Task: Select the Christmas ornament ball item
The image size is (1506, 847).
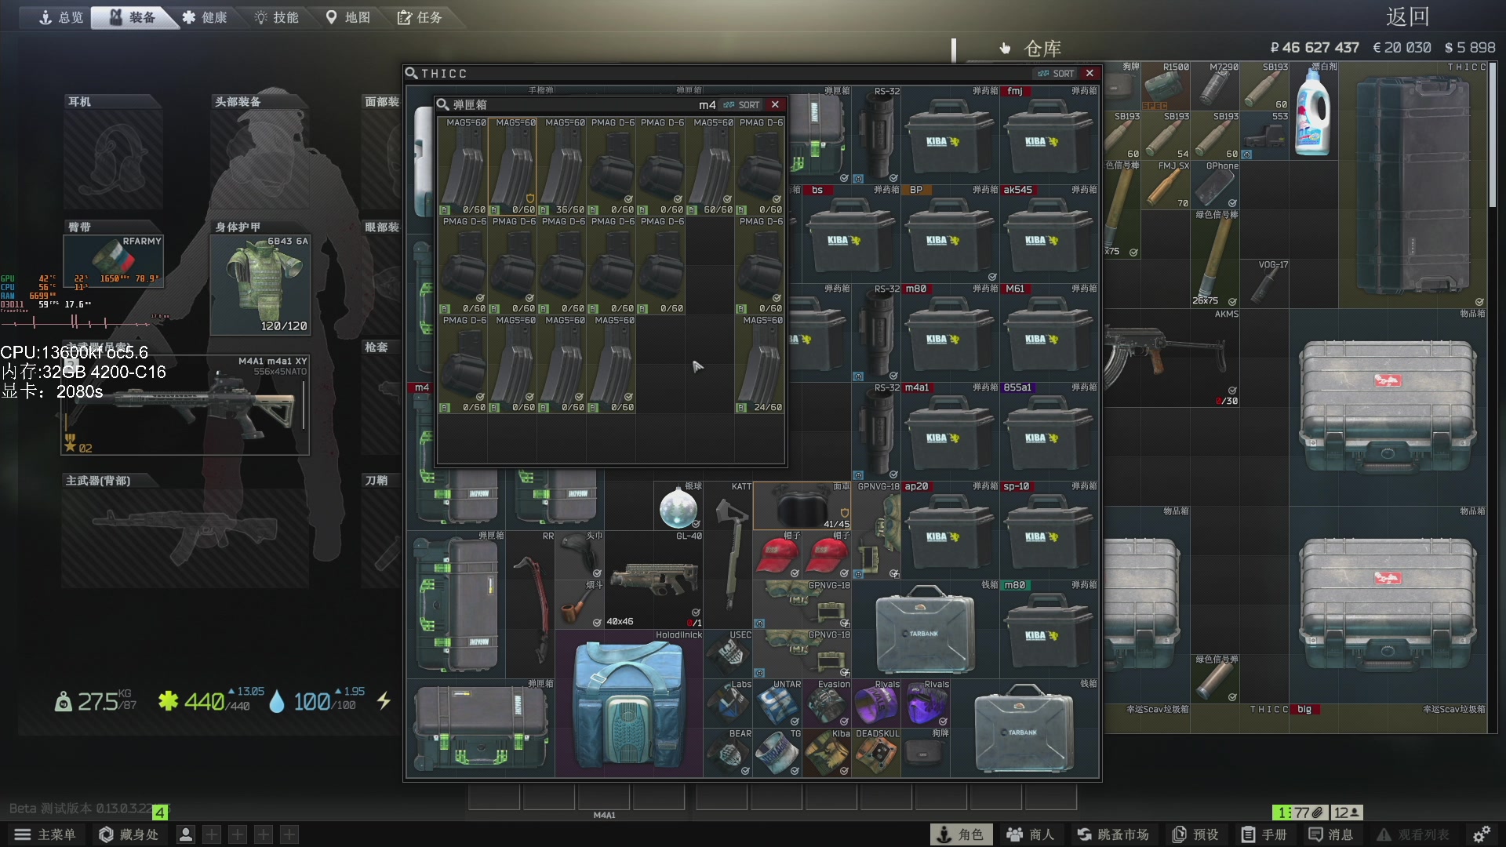Action: [678, 506]
